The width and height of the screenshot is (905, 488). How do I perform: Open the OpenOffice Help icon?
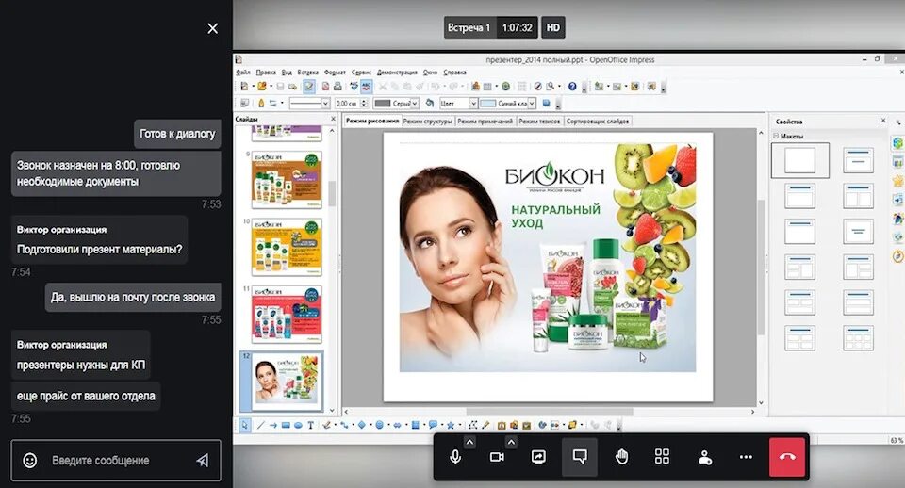tap(572, 87)
